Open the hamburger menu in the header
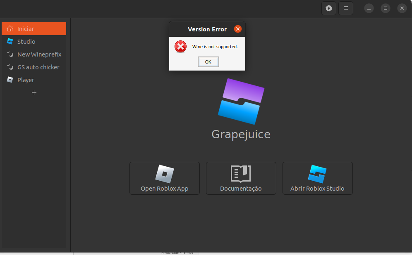412x255 pixels. (x=346, y=8)
